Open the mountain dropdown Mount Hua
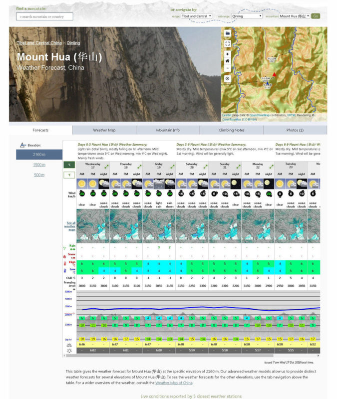Viewport: 337px width, 399px height. [x=295, y=16]
